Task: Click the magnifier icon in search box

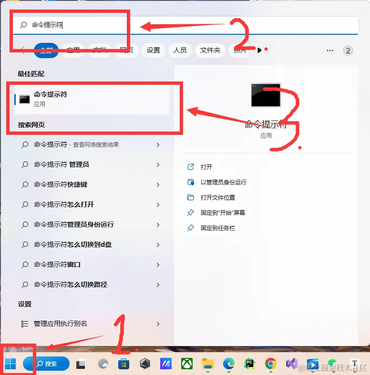Action: 23,25
